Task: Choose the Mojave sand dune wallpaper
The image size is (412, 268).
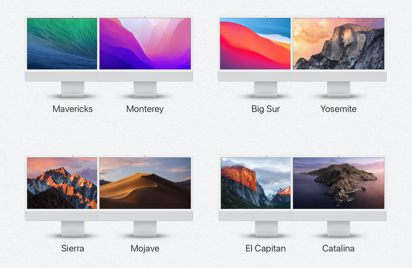Action: 145,183
